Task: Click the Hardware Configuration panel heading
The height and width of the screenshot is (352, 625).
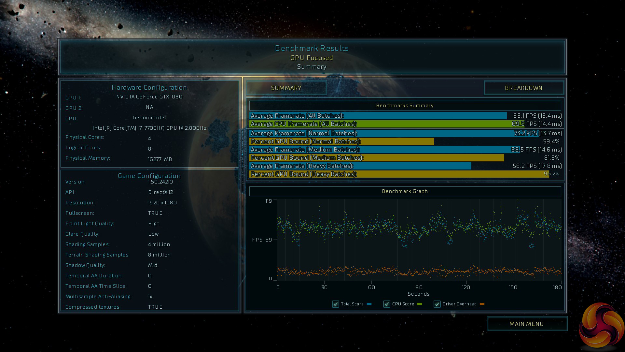Action: coord(149,87)
